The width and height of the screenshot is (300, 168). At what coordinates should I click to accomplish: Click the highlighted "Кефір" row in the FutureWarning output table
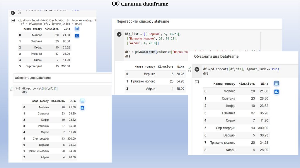click(x=45, y=47)
